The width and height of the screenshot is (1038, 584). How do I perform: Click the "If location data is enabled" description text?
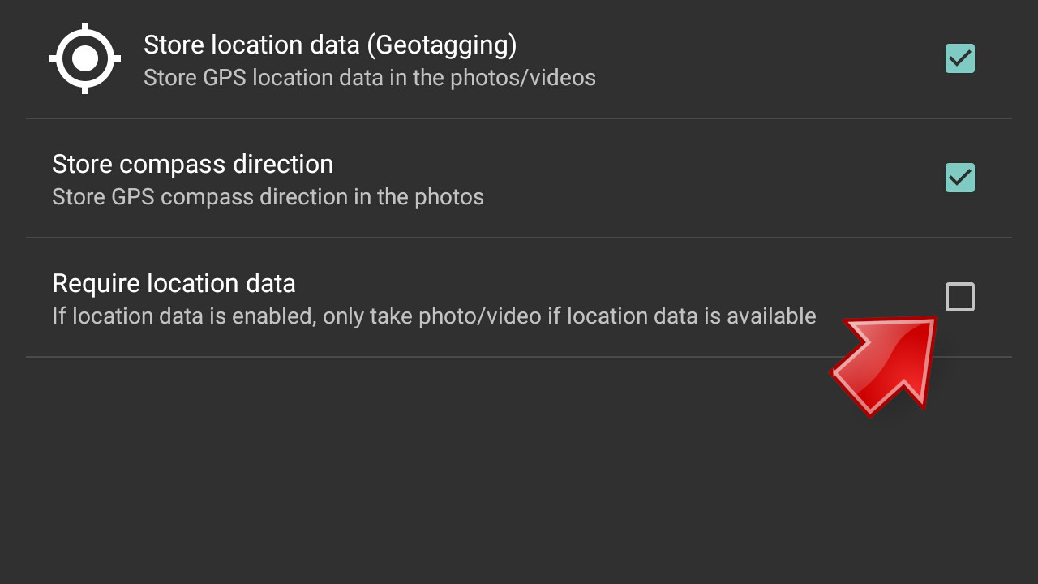(183, 316)
